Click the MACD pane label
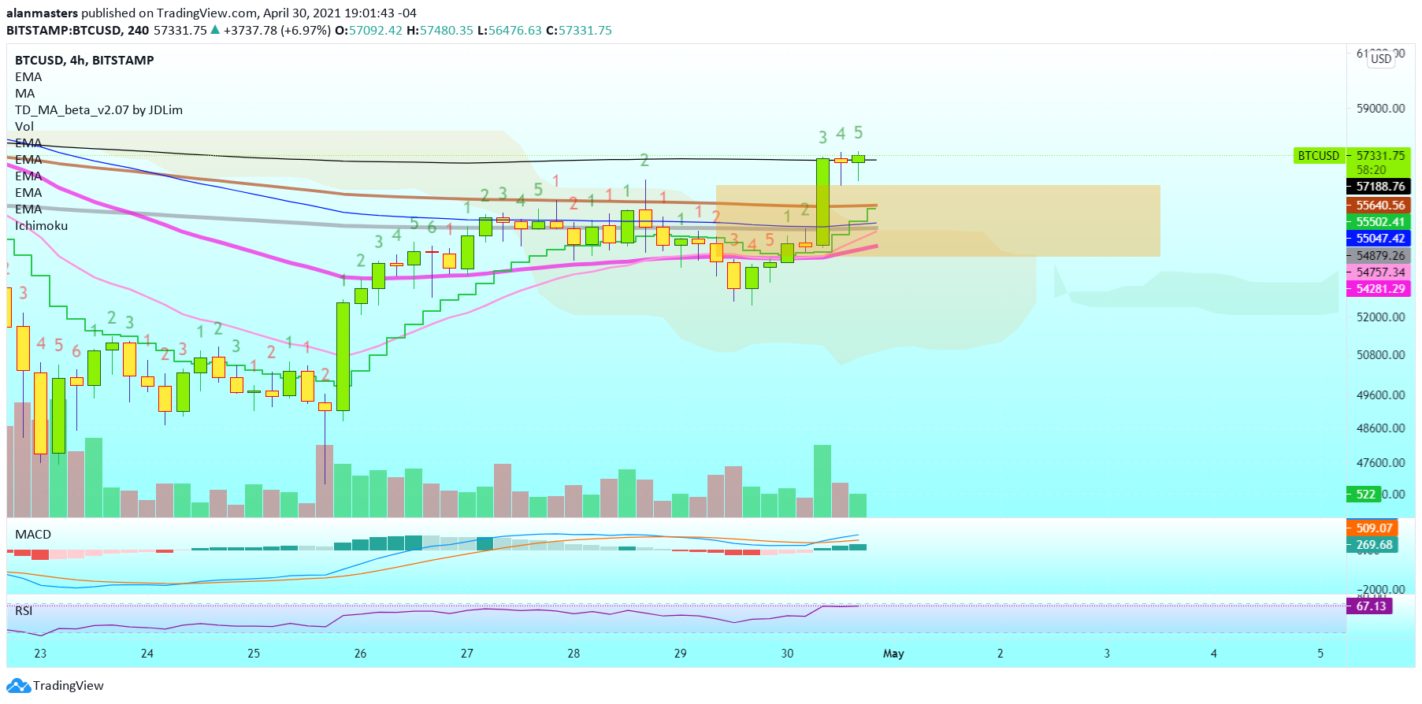Image resolution: width=1422 pixels, height=704 pixels. tap(33, 534)
